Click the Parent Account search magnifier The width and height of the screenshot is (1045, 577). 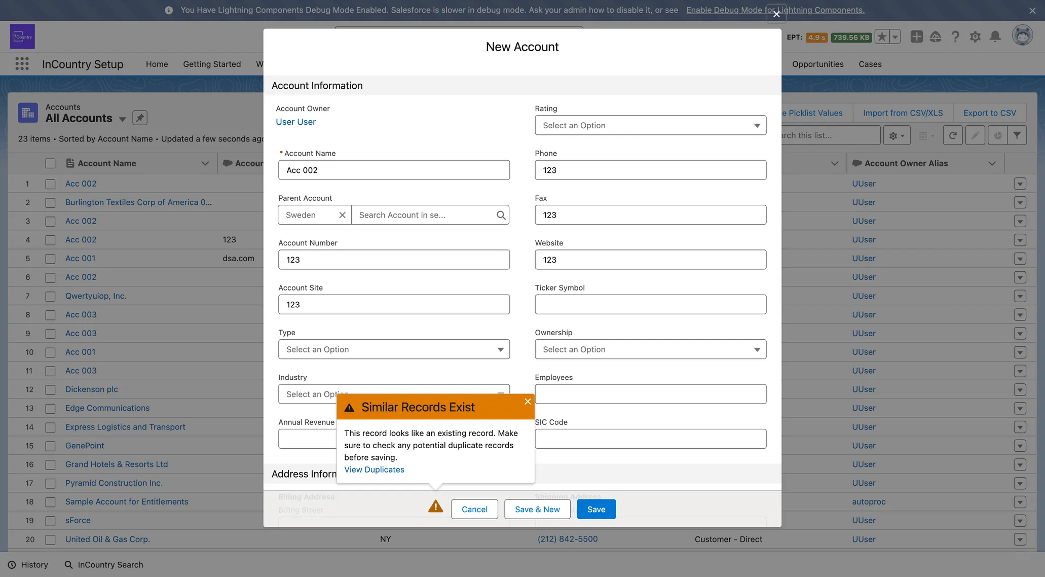(501, 215)
